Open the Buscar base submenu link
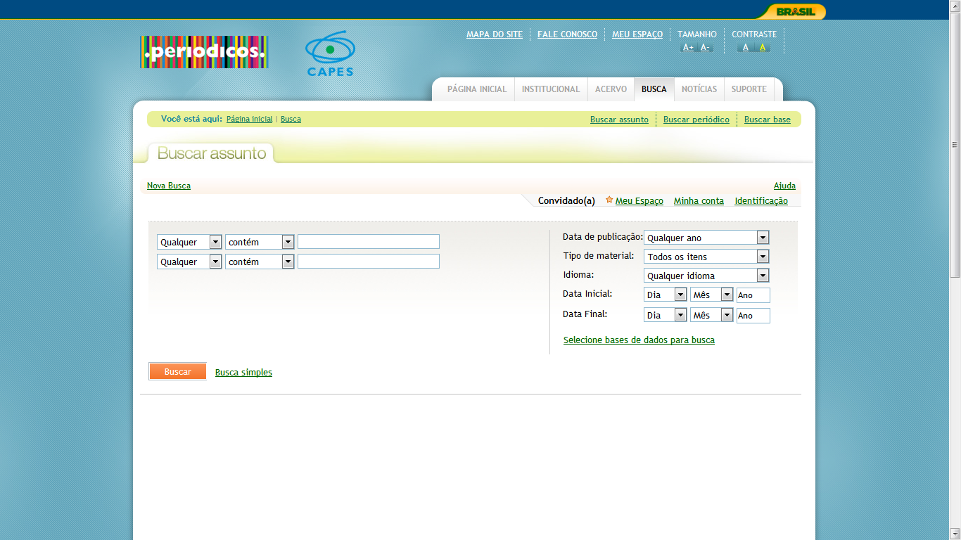 pyautogui.click(x=768, y=120)
